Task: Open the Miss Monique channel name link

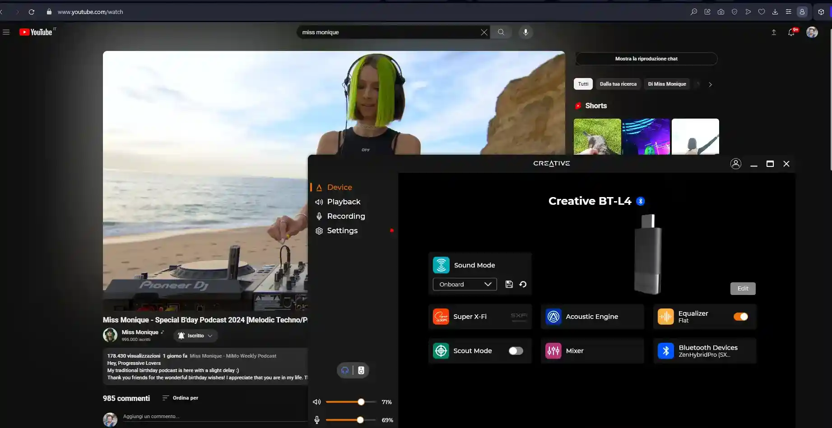Action: (x=140, y=332)
